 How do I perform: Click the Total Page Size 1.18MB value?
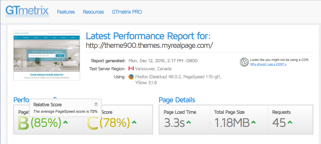[232, 123]
